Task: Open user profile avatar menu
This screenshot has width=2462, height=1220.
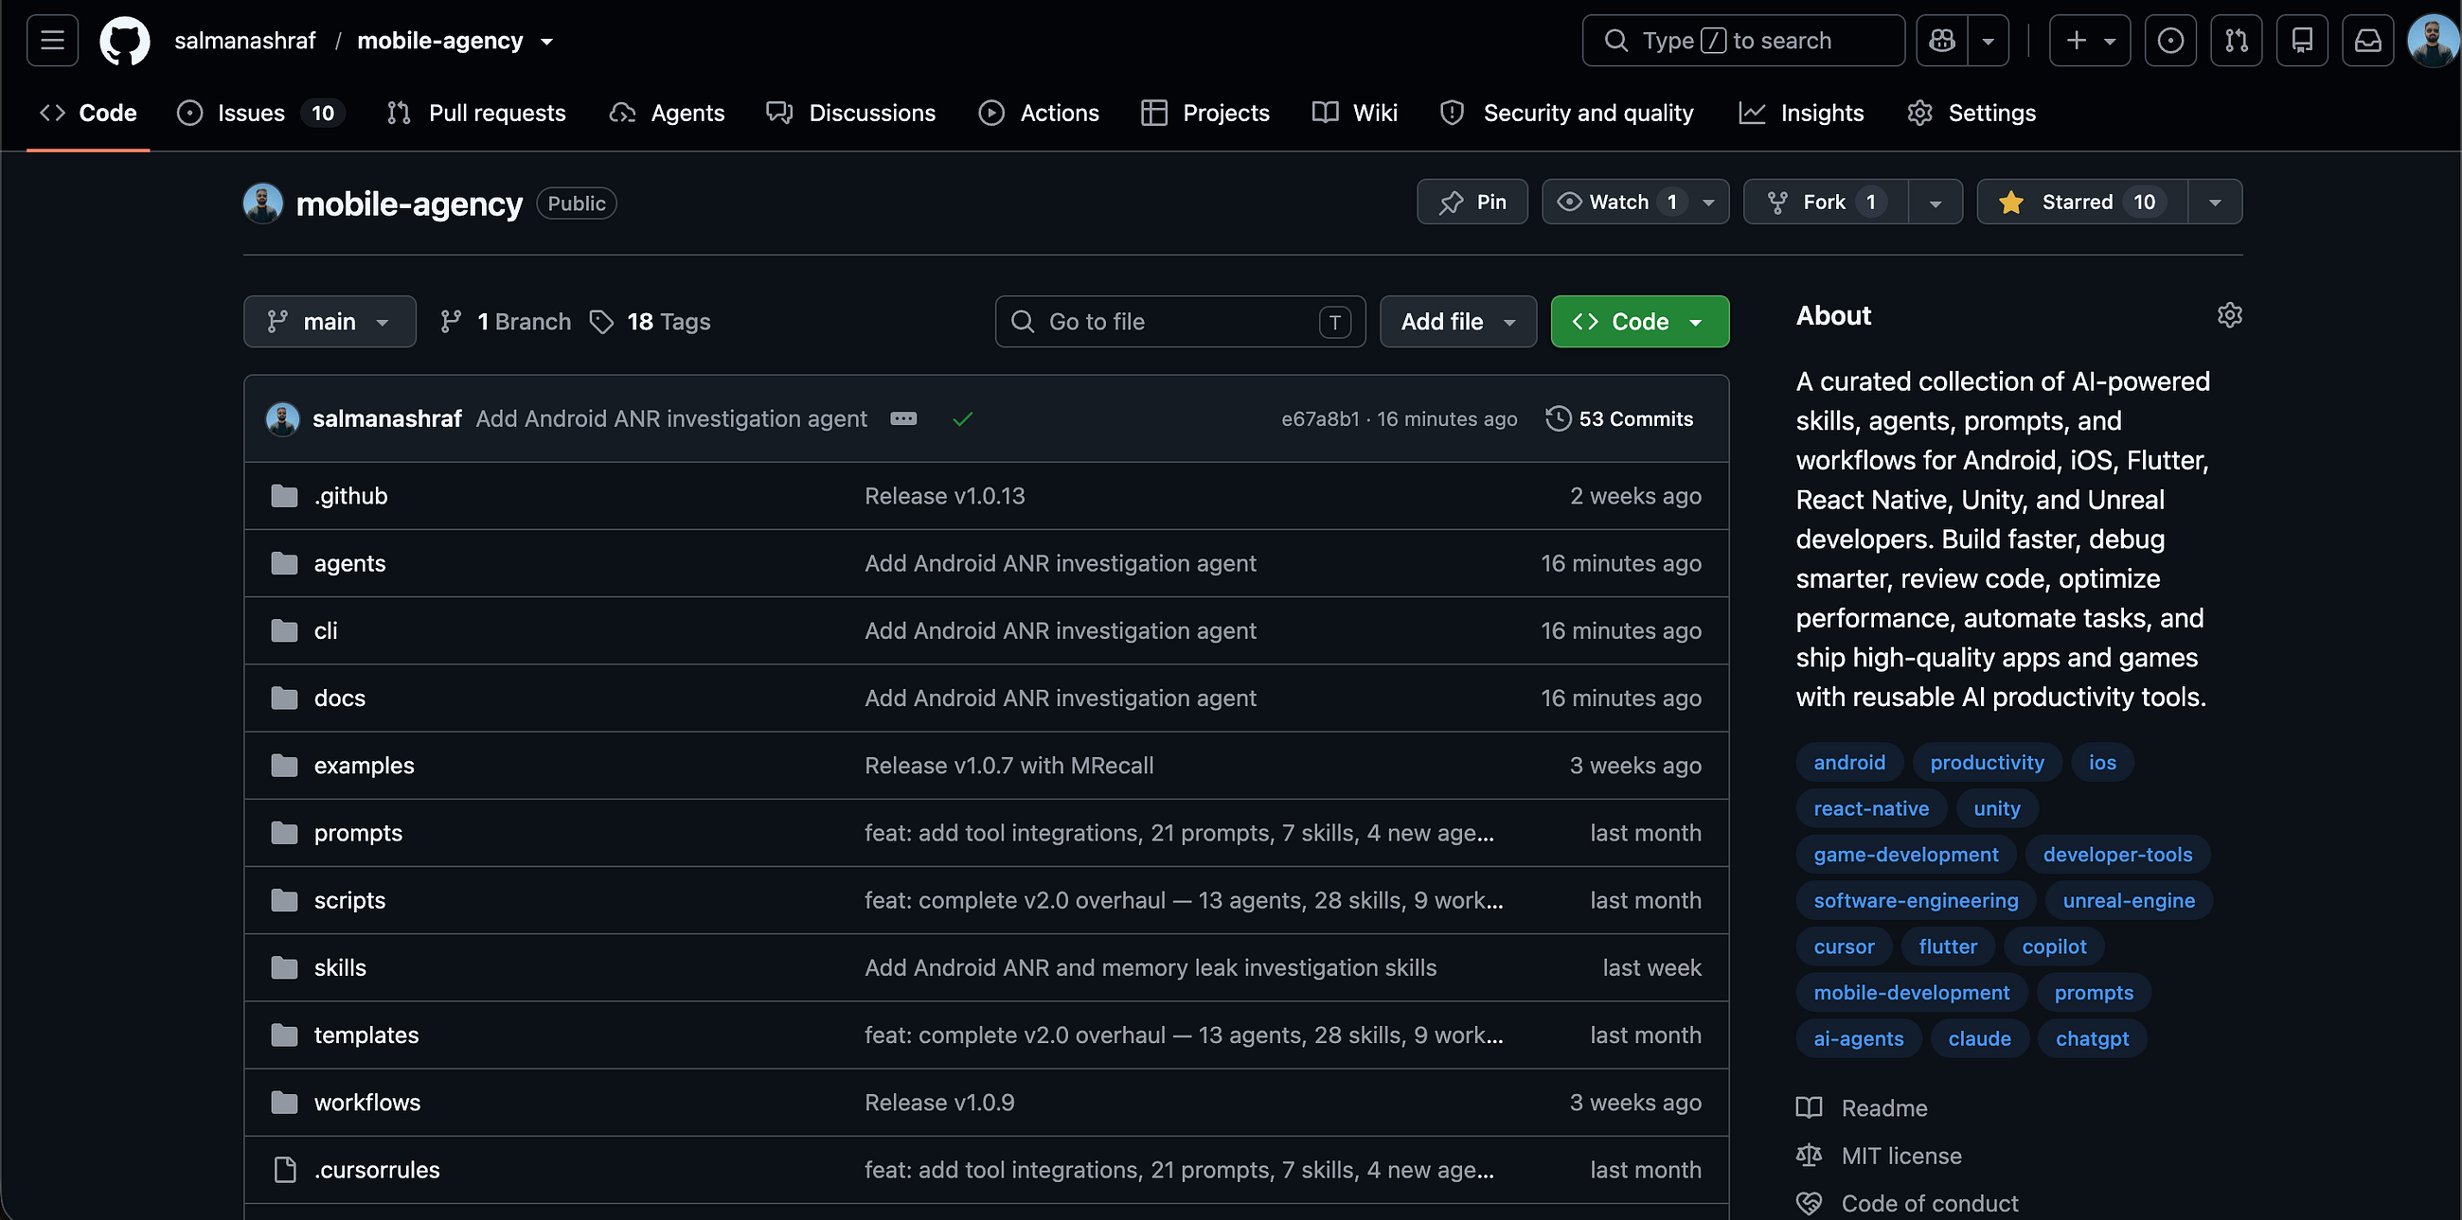Action: tap(2432, 40)
